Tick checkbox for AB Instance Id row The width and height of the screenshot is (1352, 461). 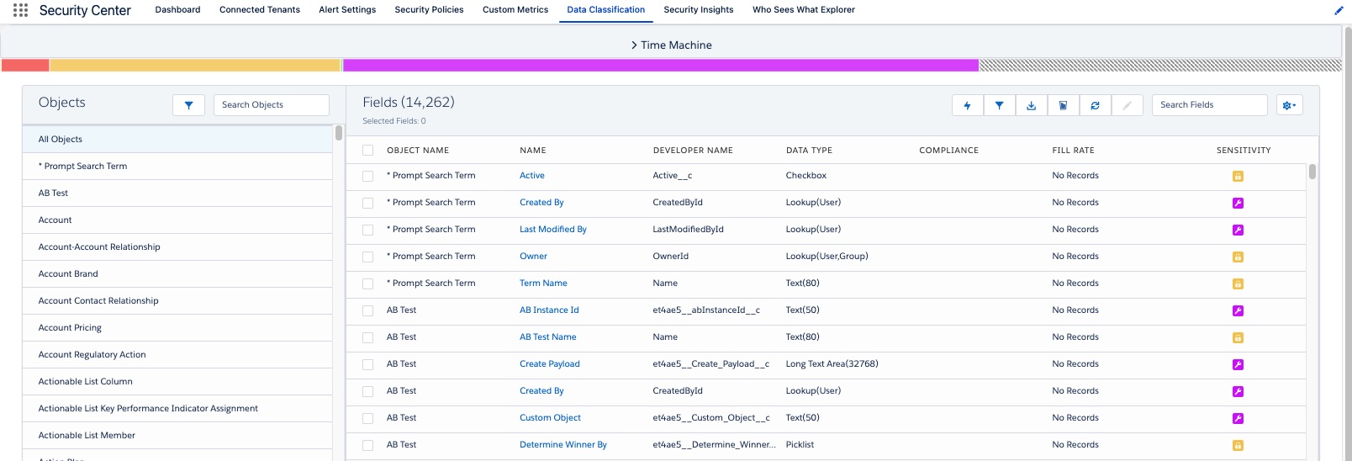(367, 310)
